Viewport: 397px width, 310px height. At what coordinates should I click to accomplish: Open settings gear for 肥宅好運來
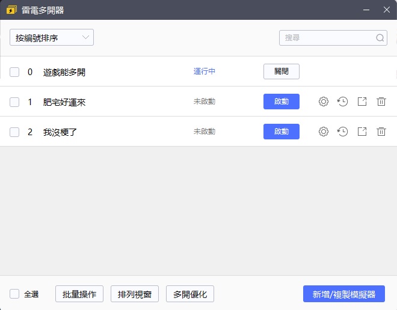coord(323,102)
